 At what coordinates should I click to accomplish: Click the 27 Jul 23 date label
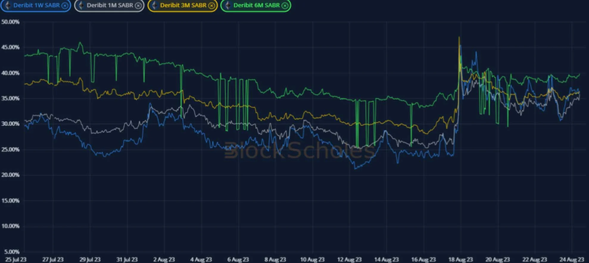(x=53, y=259)
